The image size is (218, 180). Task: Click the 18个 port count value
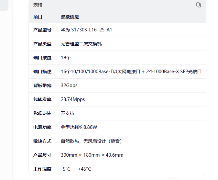click(x=66, y=58)
